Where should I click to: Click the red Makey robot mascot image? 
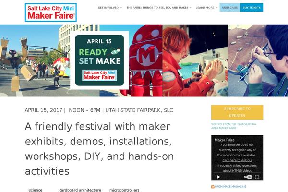tap(145, 60)
